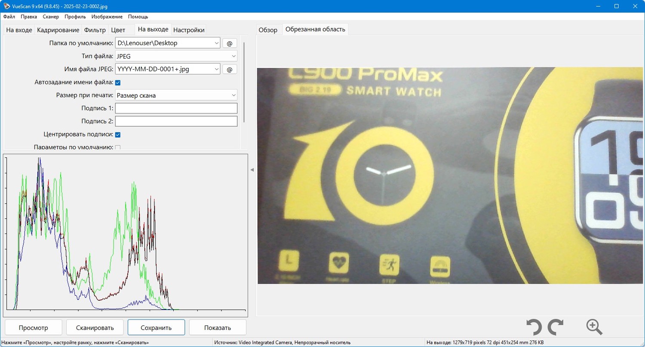Disable the Центрировать подписи checkbox

coord(118,135)
